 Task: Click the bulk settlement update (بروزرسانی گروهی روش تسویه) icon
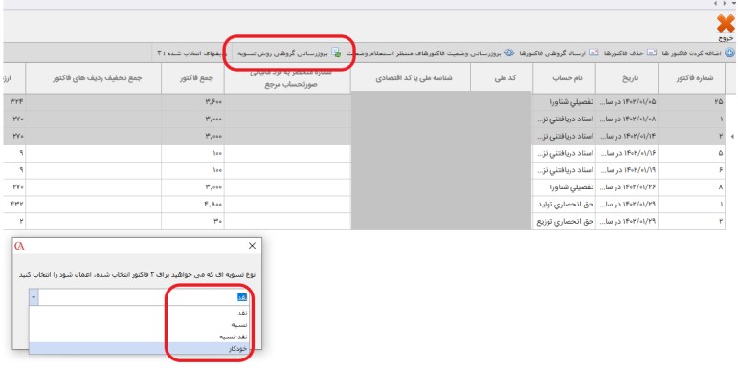click(336, 54)
